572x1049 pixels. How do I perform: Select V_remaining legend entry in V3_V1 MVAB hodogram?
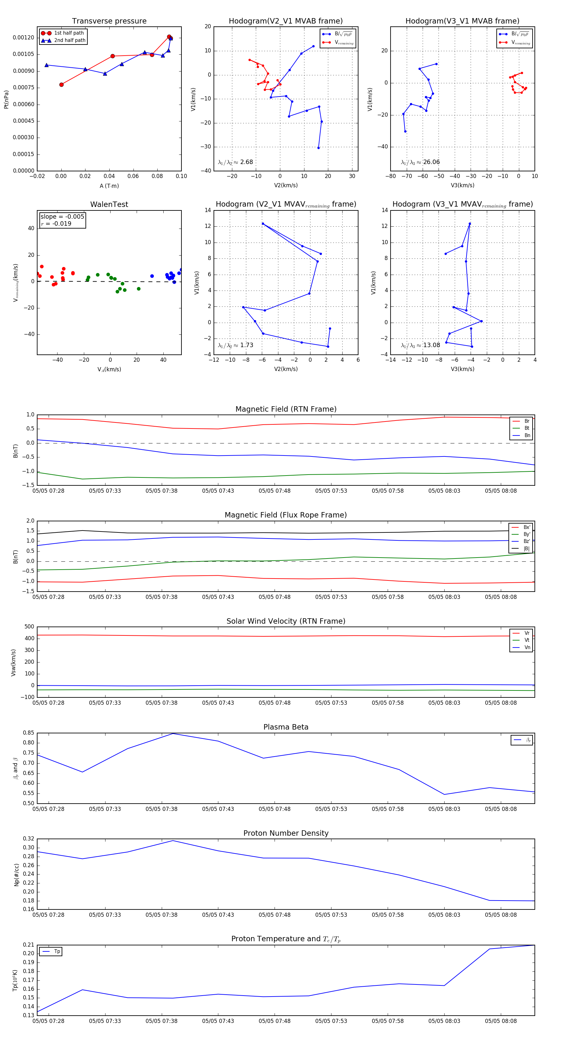(514, 42)
